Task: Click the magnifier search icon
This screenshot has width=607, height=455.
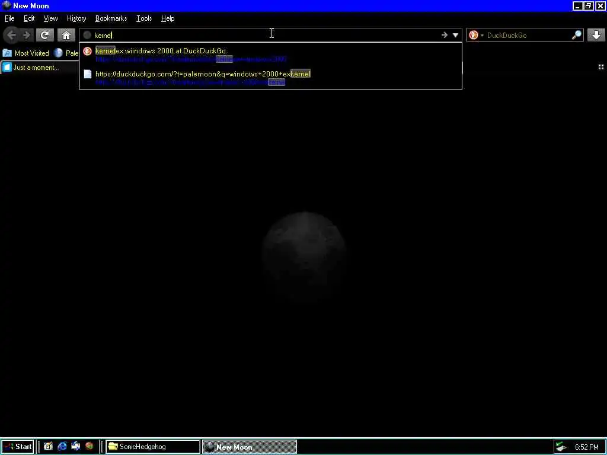Action: pos(576,35)
